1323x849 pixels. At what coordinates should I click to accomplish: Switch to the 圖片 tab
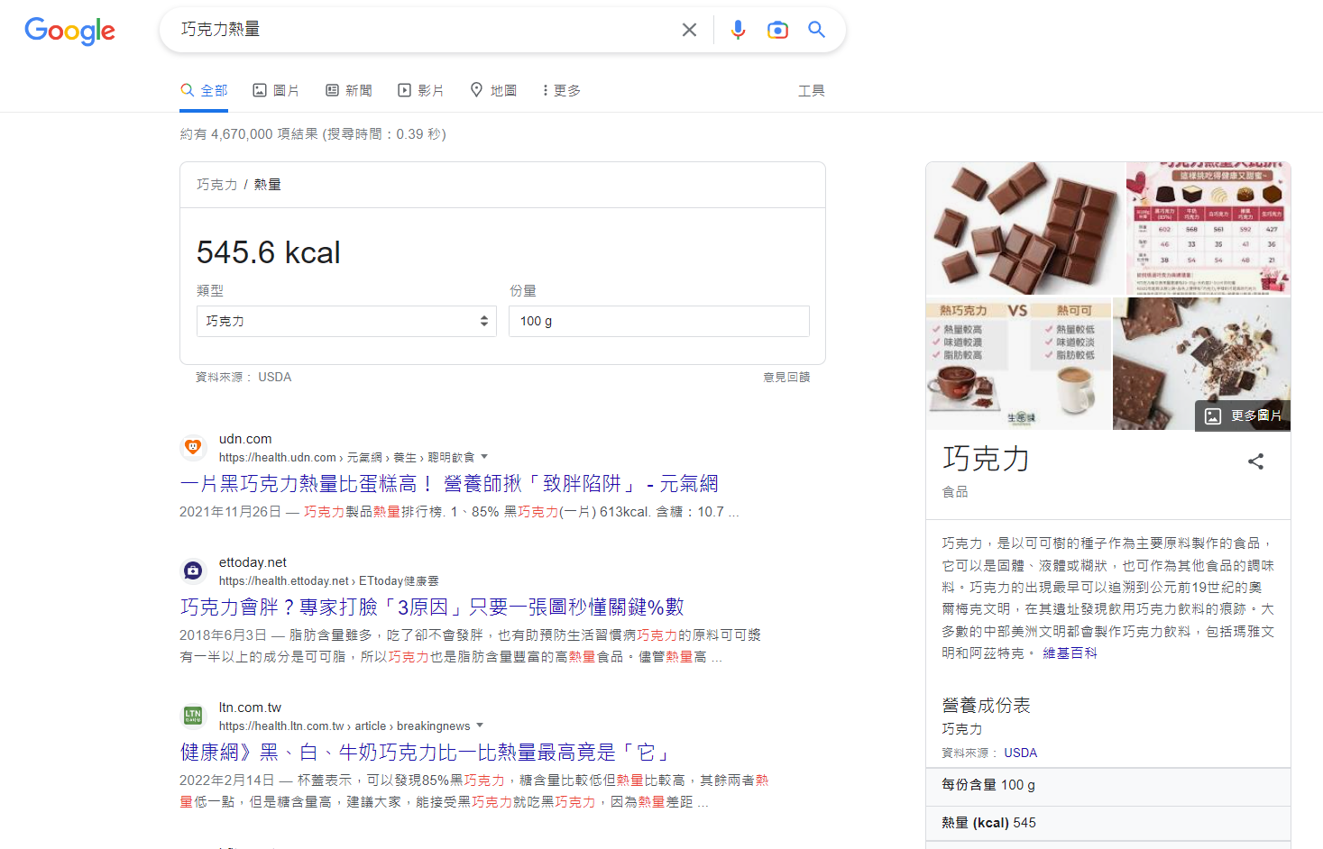click(276, 90)
